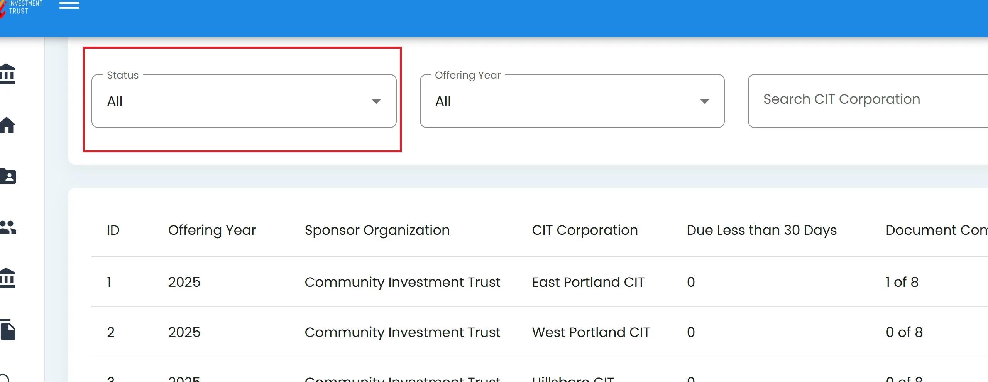Click the "0 of 8" West Portland count
The height and width of the screenshot is (382, 988).
(904, 332)
